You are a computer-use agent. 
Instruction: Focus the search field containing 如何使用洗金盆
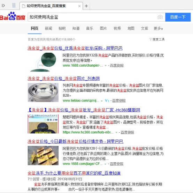96,17
